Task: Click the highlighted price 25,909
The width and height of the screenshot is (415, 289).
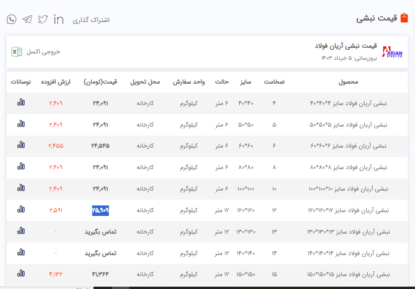Action: [x=100, y=210]
